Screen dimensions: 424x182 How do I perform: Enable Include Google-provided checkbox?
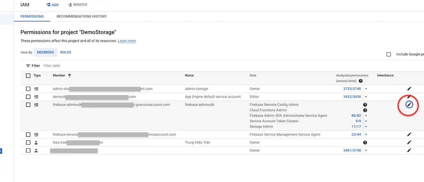[x=389, y=55]
